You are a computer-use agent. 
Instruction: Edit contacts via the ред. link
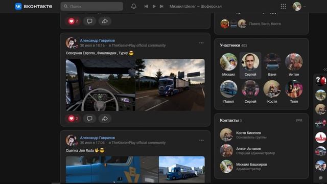[x=299, y=120]
